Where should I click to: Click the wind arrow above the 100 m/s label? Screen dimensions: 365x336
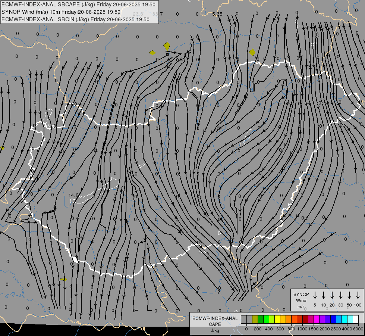pyautogui.click(x=358, y=295)
